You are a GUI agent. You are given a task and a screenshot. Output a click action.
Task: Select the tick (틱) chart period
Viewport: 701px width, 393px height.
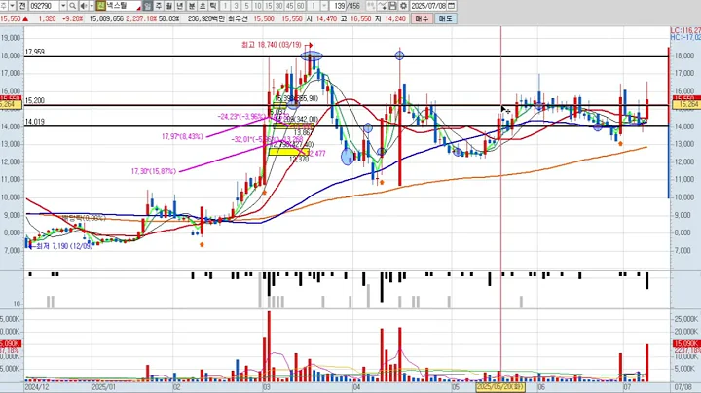(213, 6)
